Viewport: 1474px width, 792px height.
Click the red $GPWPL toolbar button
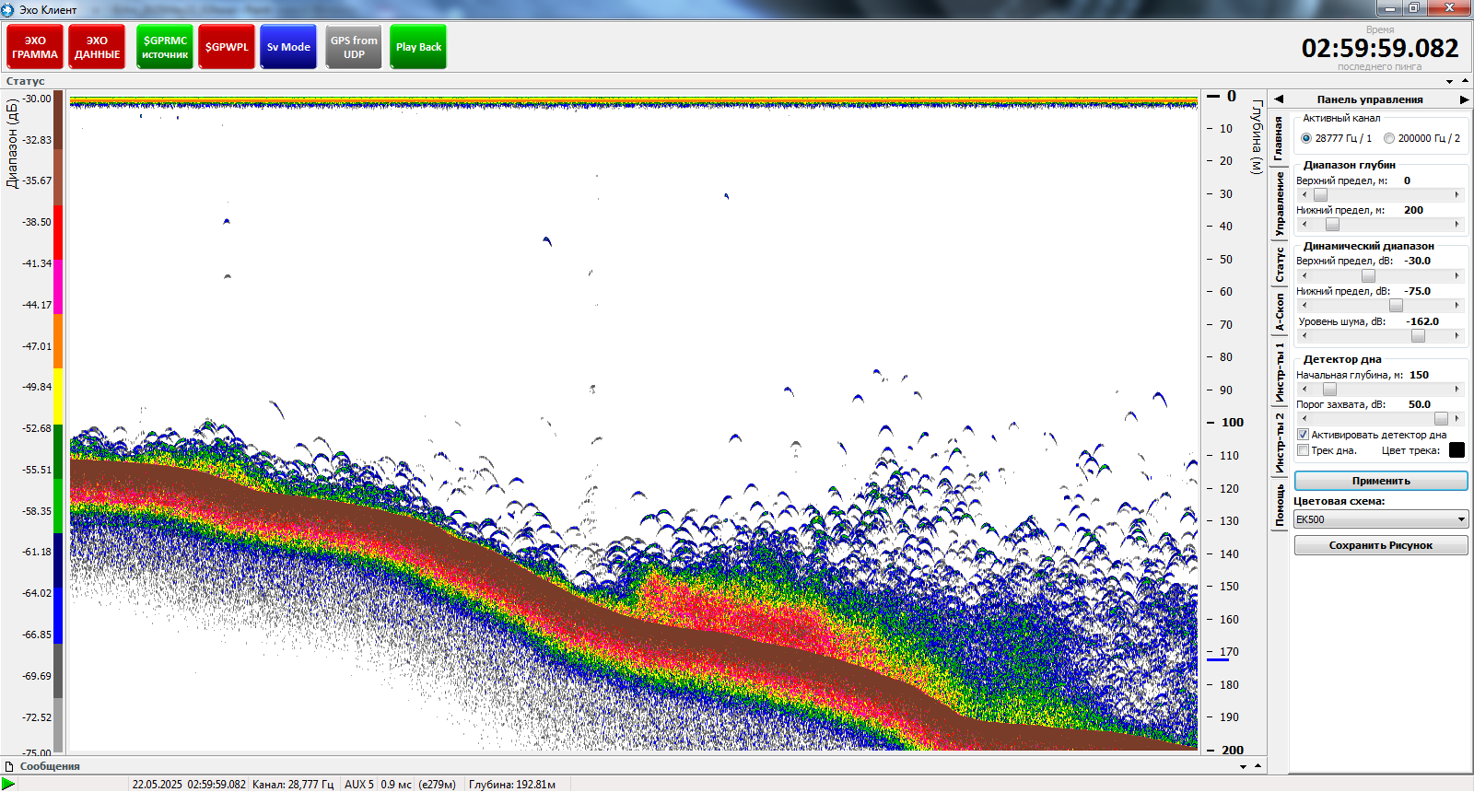(227, 47)
